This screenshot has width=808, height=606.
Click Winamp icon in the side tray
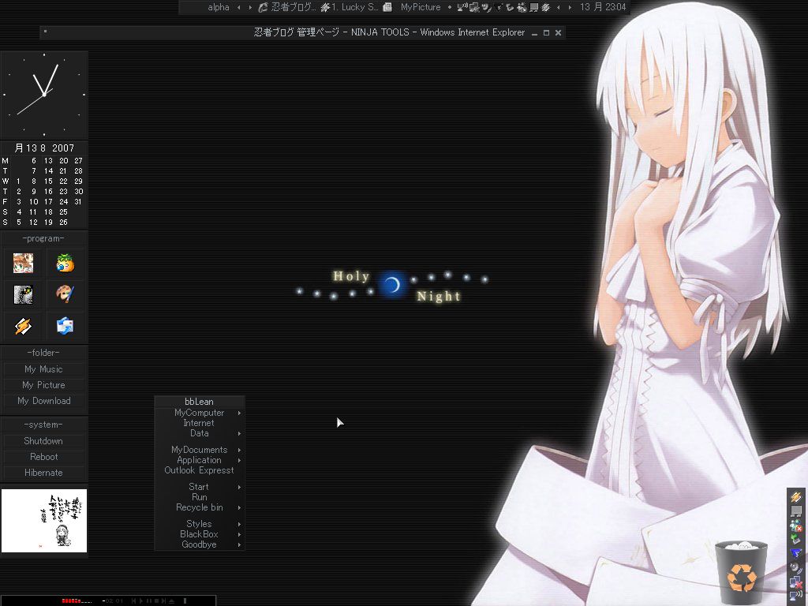tap(796, 497)
